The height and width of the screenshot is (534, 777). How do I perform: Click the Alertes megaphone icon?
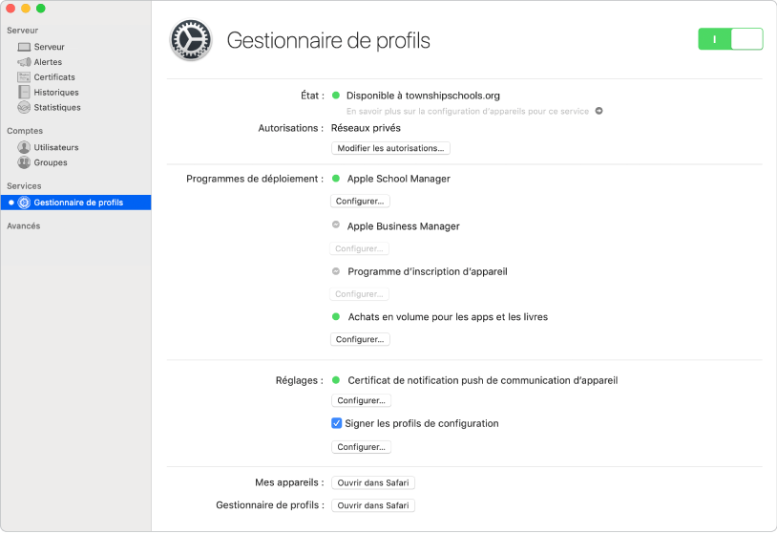(24, 62)
